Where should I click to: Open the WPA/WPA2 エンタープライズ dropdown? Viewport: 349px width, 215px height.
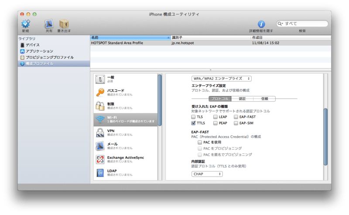(222, 78)
